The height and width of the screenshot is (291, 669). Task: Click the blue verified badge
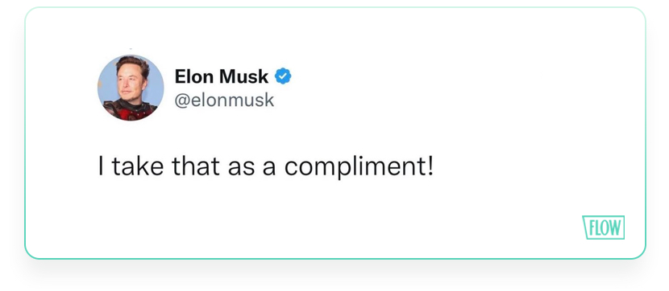point(283,76)
